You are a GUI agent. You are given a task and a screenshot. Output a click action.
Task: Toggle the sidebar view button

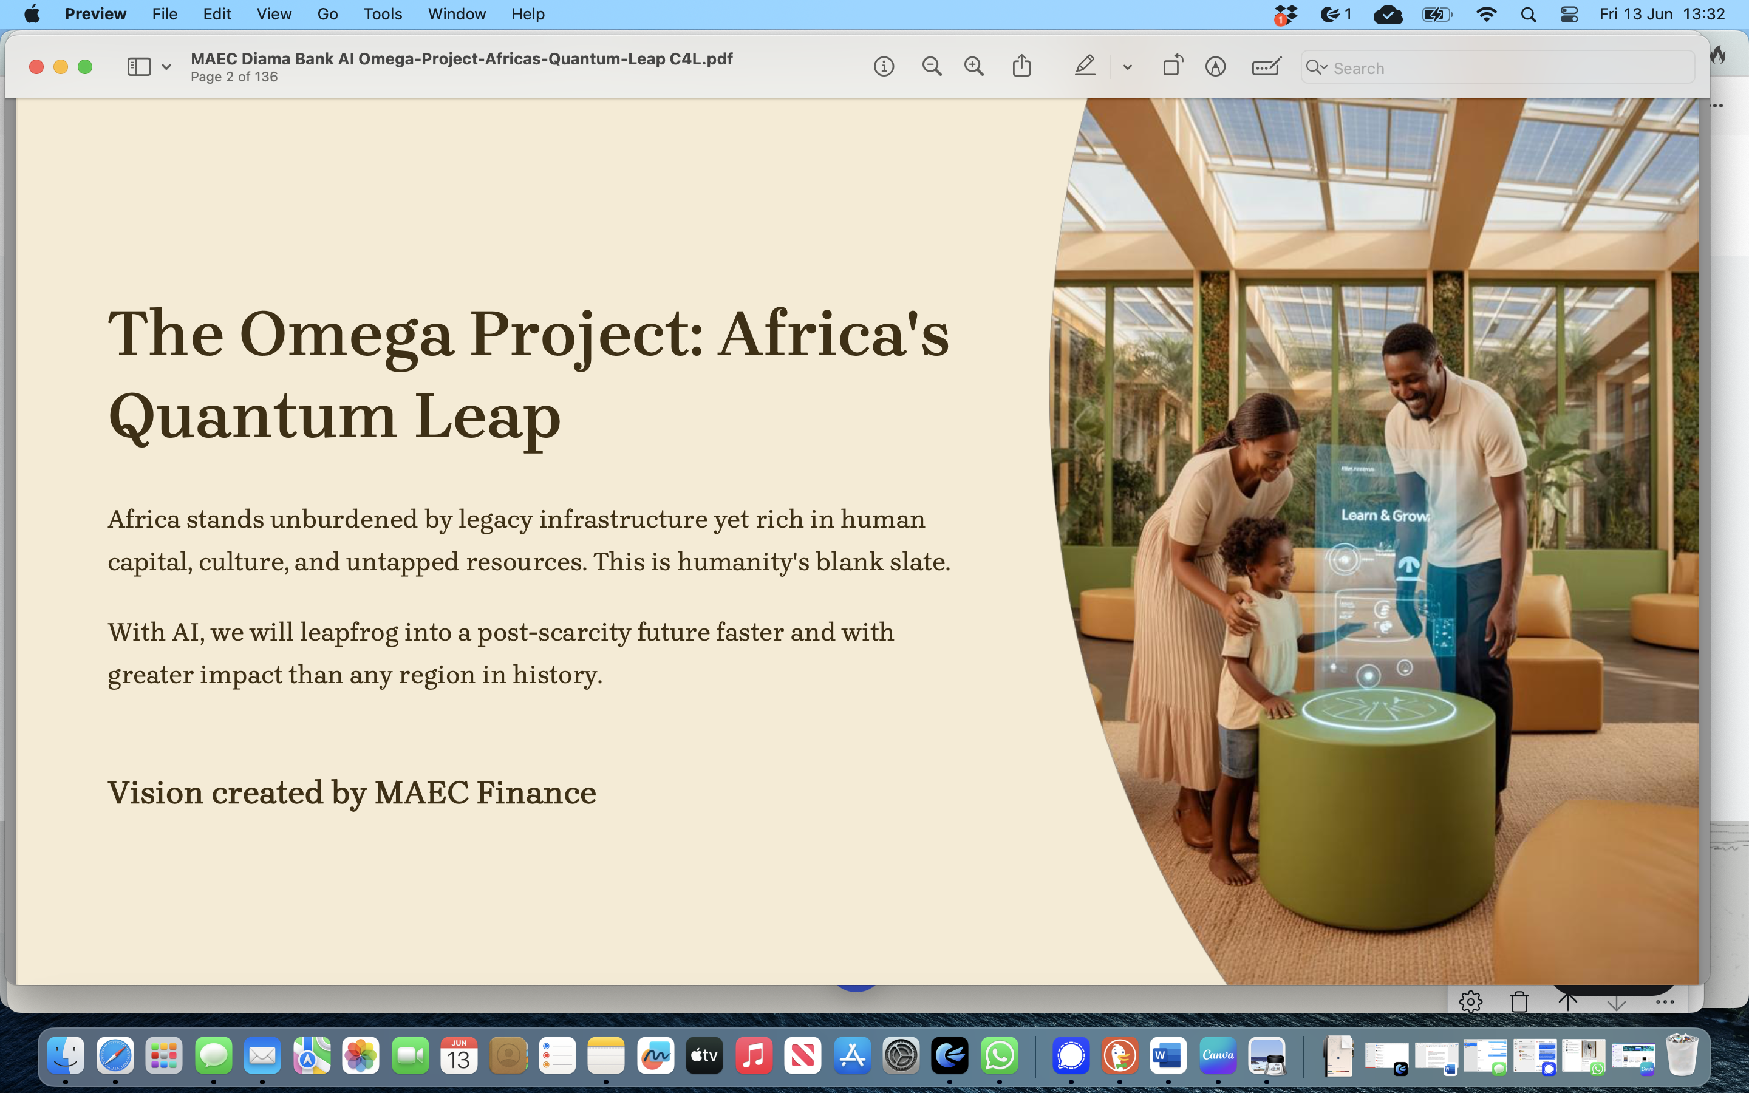[x=138, y=67]
